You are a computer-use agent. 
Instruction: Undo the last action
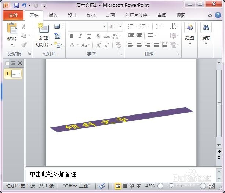[24, 6]
